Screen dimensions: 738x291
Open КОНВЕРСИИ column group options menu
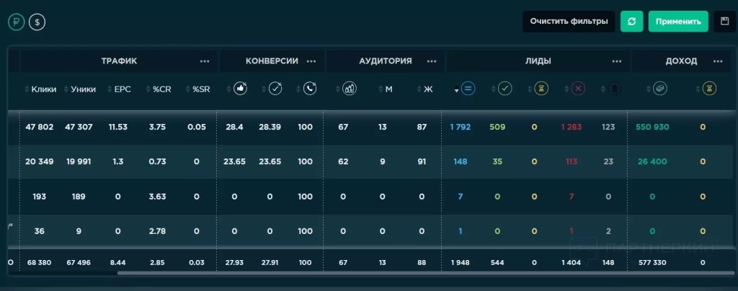(311, 61)
